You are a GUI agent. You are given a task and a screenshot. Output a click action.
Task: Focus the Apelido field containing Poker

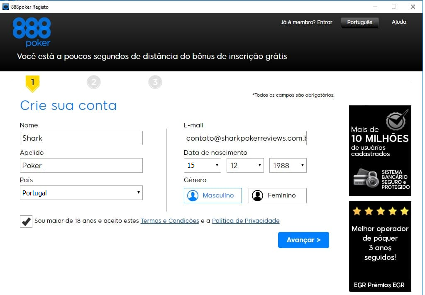[x=81, y=165]
